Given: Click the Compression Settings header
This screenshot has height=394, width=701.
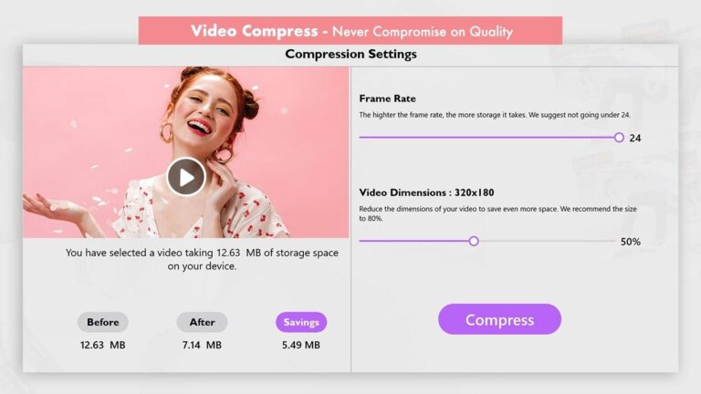Looking at the screenshot, I should point(350,54).
